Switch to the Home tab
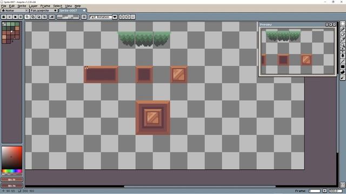Viewport: 346px width, 194px height. [15, 10]
